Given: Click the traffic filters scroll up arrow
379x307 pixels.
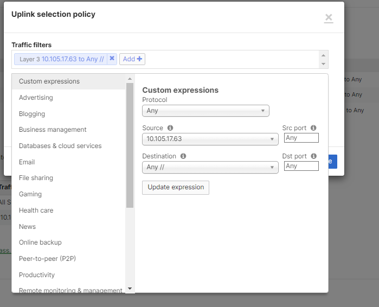Looking at the screenshot, I should pos(324,55).
